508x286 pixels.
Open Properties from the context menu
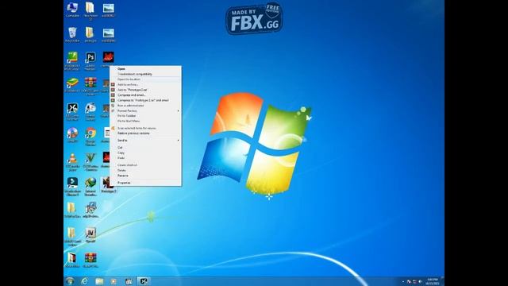pyautogui.click(x=145, y=183)
